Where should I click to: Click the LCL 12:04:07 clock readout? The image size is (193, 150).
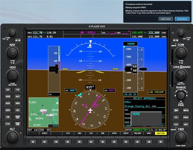[158, 130]
